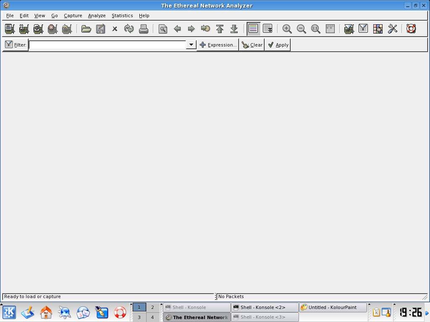Viewport: 430px width, 322px height.
Task: Open the Capture menu
Action: (x=73, y=16)
